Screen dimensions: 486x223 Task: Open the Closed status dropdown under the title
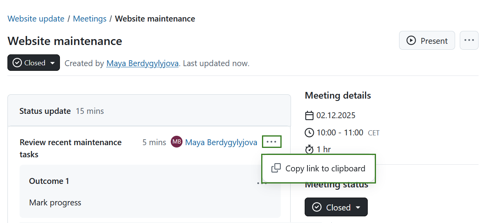pos(34,63)
